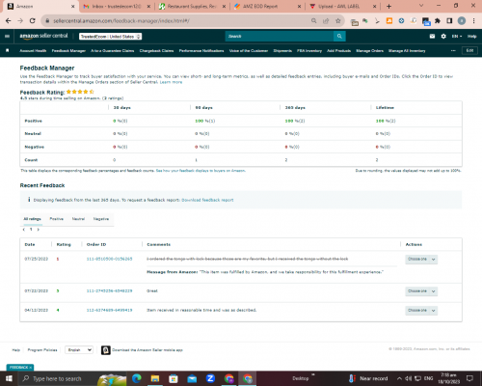This screenshot has height=386, width=482.
Task: Click the three-dots more icon near Edit
Action: click(x=453, y=50)
